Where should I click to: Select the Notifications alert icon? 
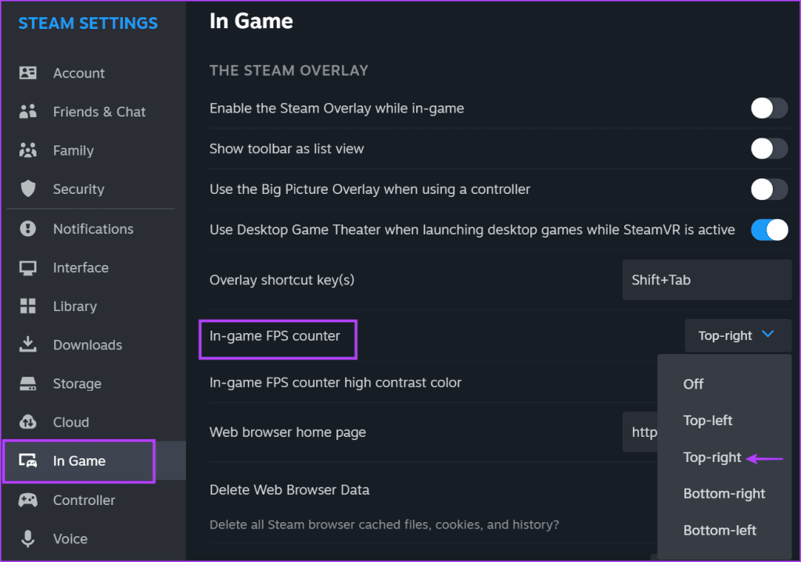click(28, 229)
